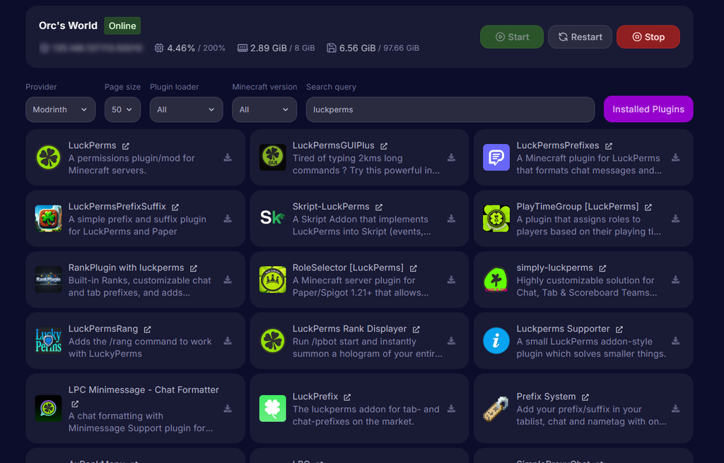724x463 pixels.
Task: Focus the luckperms search query field
Action: 450,110
